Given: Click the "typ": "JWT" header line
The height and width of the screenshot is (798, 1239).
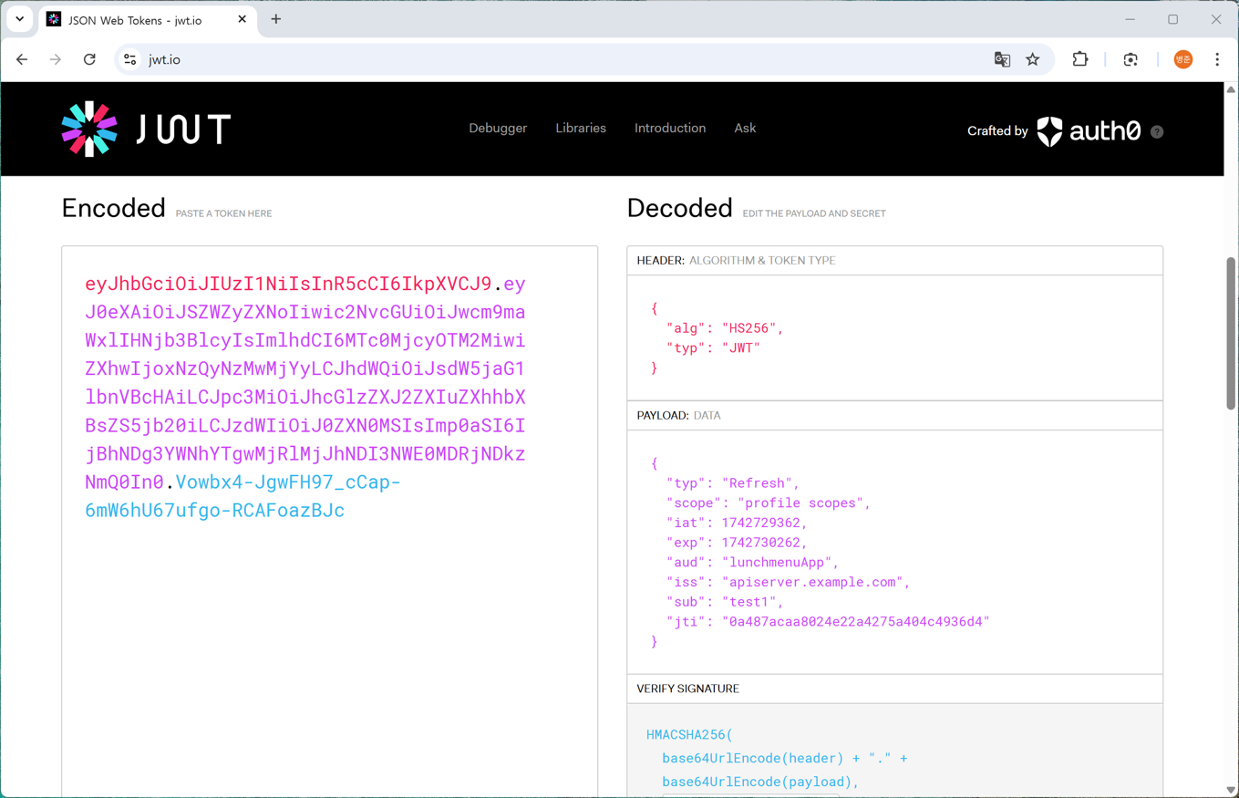Looking at the screenshot, I should (x=713, y=348).
